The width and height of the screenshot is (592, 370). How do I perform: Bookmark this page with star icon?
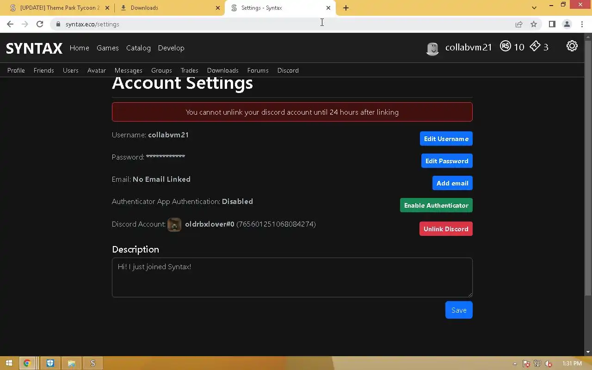tap(534, 24)
